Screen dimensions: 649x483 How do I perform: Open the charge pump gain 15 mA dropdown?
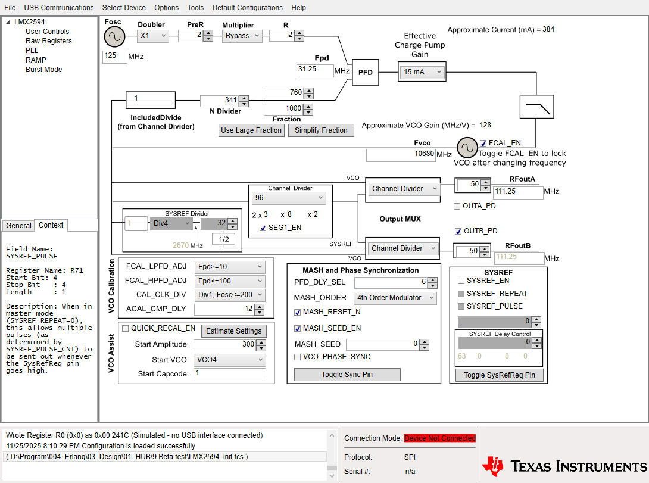tap(422, 72)
